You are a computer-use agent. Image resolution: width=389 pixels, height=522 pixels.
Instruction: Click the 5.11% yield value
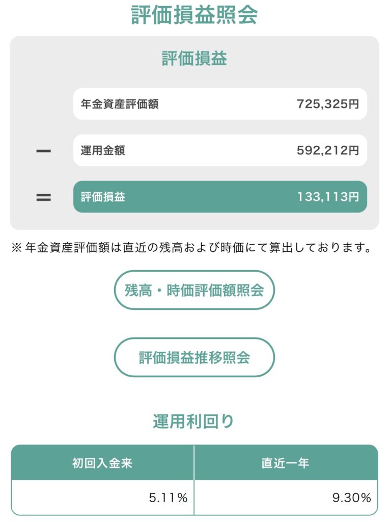point(168,498)
